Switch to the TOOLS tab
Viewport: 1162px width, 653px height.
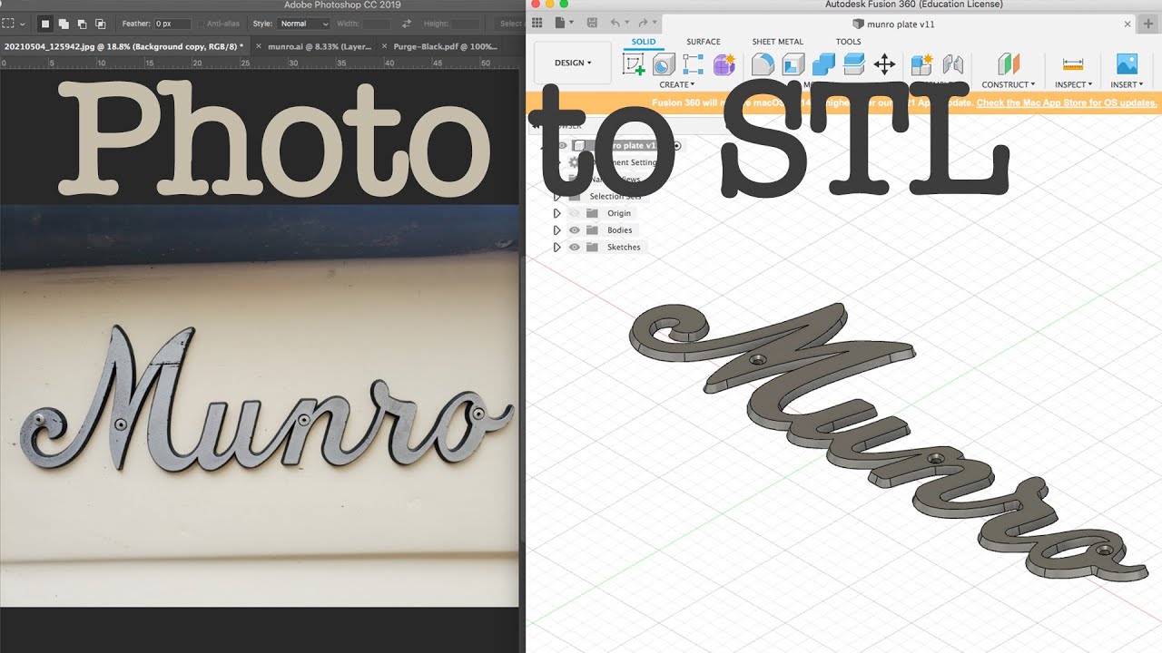[x=849, y=42]
